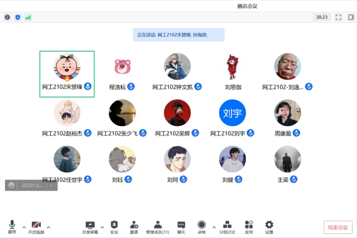
Task: Click the name label 周康盈
Action: pyautogui.click(x=283, y=133)
